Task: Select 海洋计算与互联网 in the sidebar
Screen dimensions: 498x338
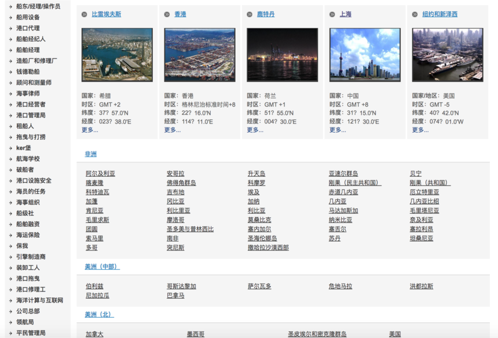Action: [40, 300]
